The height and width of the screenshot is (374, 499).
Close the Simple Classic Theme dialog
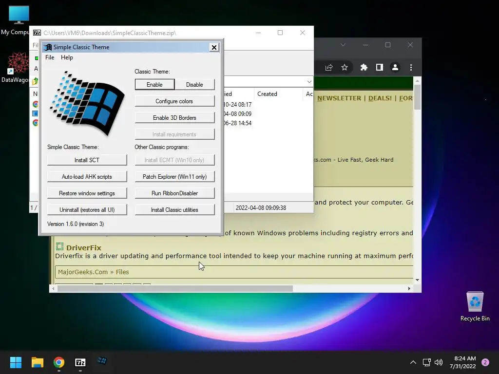pyautogui.click(x=214, y=47)
